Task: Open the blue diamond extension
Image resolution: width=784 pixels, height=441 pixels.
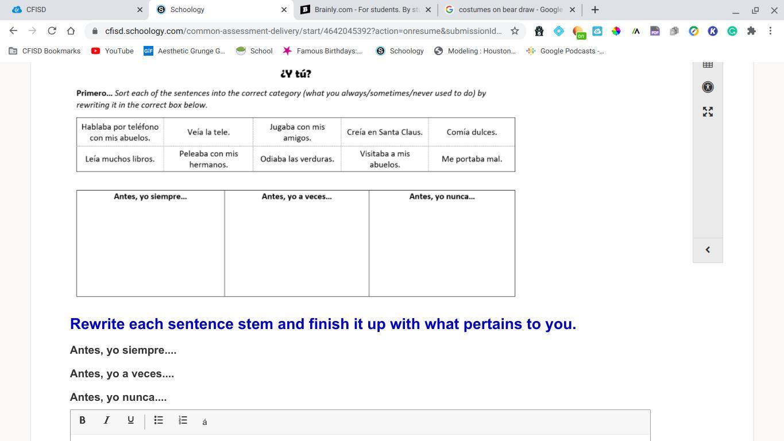Action: pos(559,31)
